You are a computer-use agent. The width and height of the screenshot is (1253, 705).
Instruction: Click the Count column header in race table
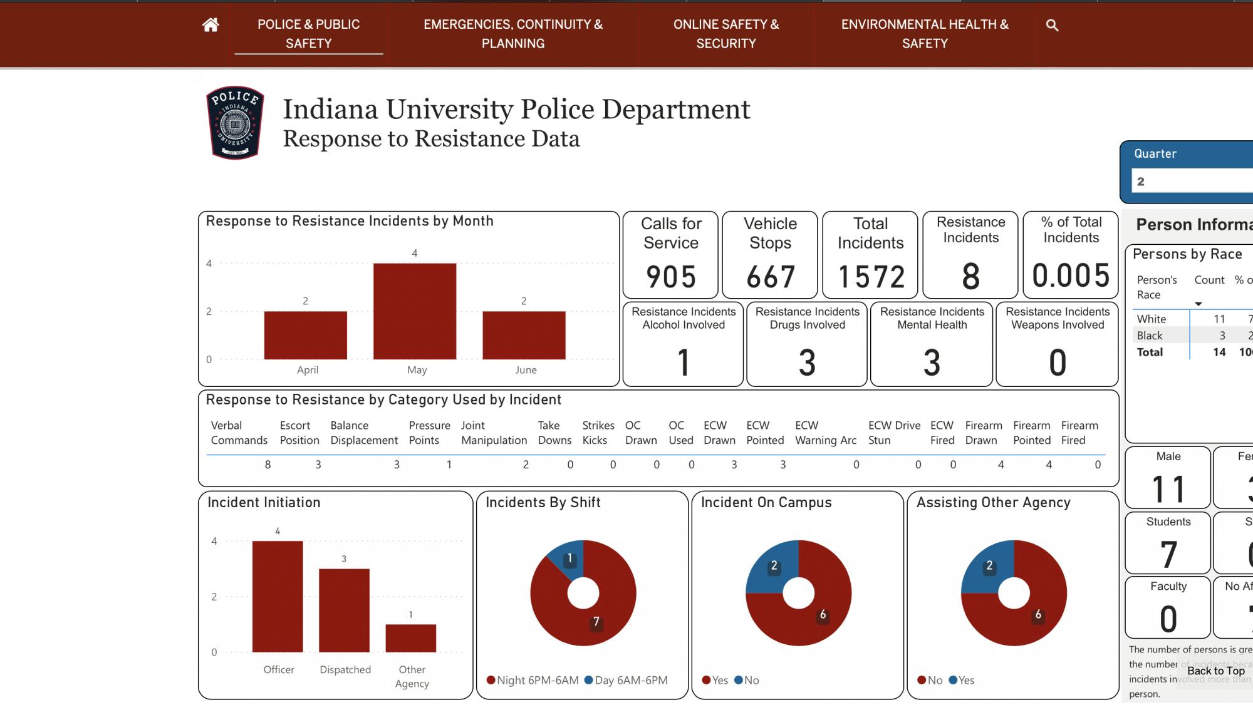coord(1209,280)
